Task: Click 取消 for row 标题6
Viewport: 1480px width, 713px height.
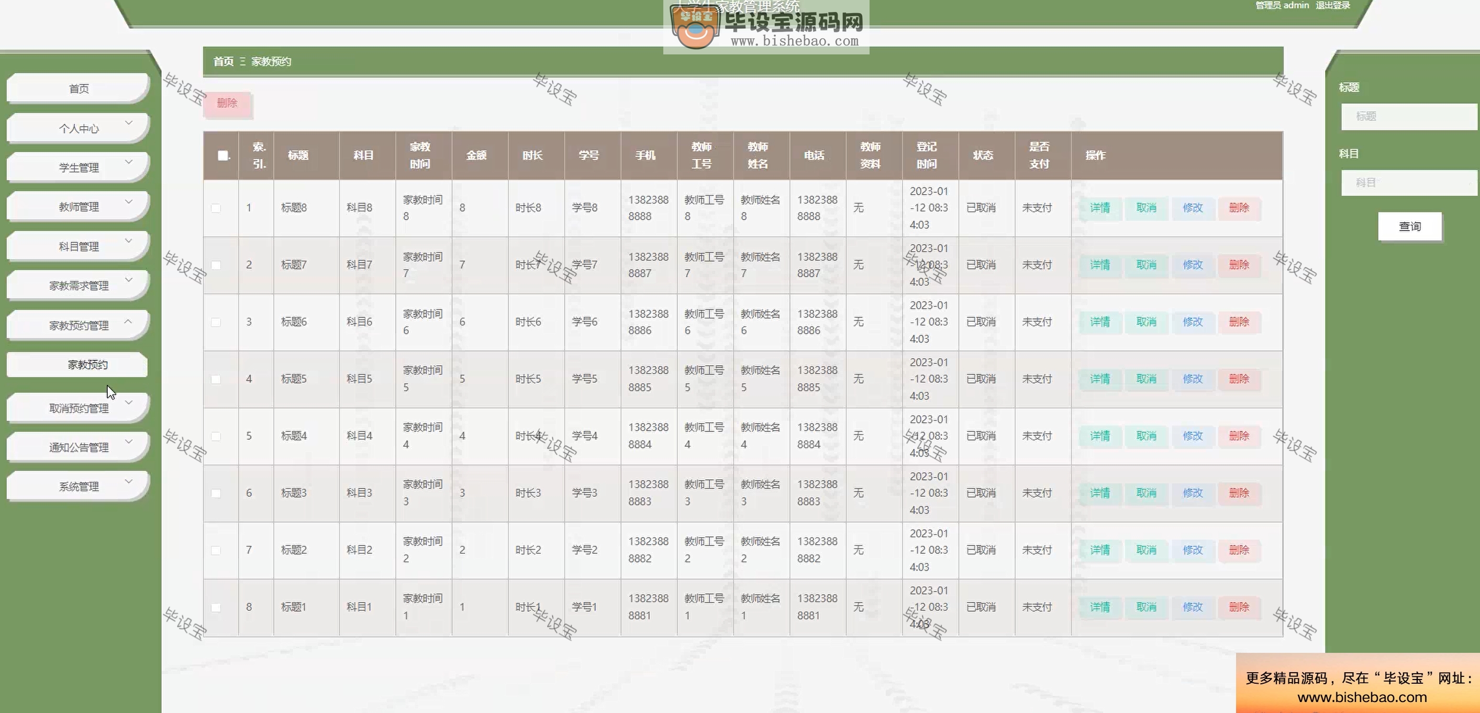Action: point(1146,322)
